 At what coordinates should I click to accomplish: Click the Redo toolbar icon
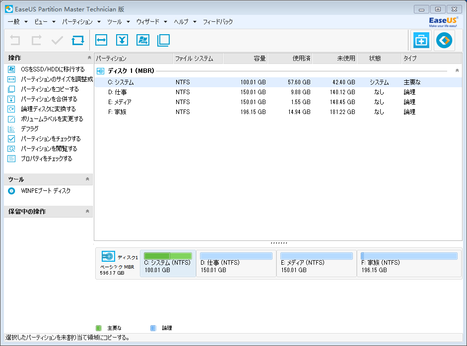coord(36,40)
